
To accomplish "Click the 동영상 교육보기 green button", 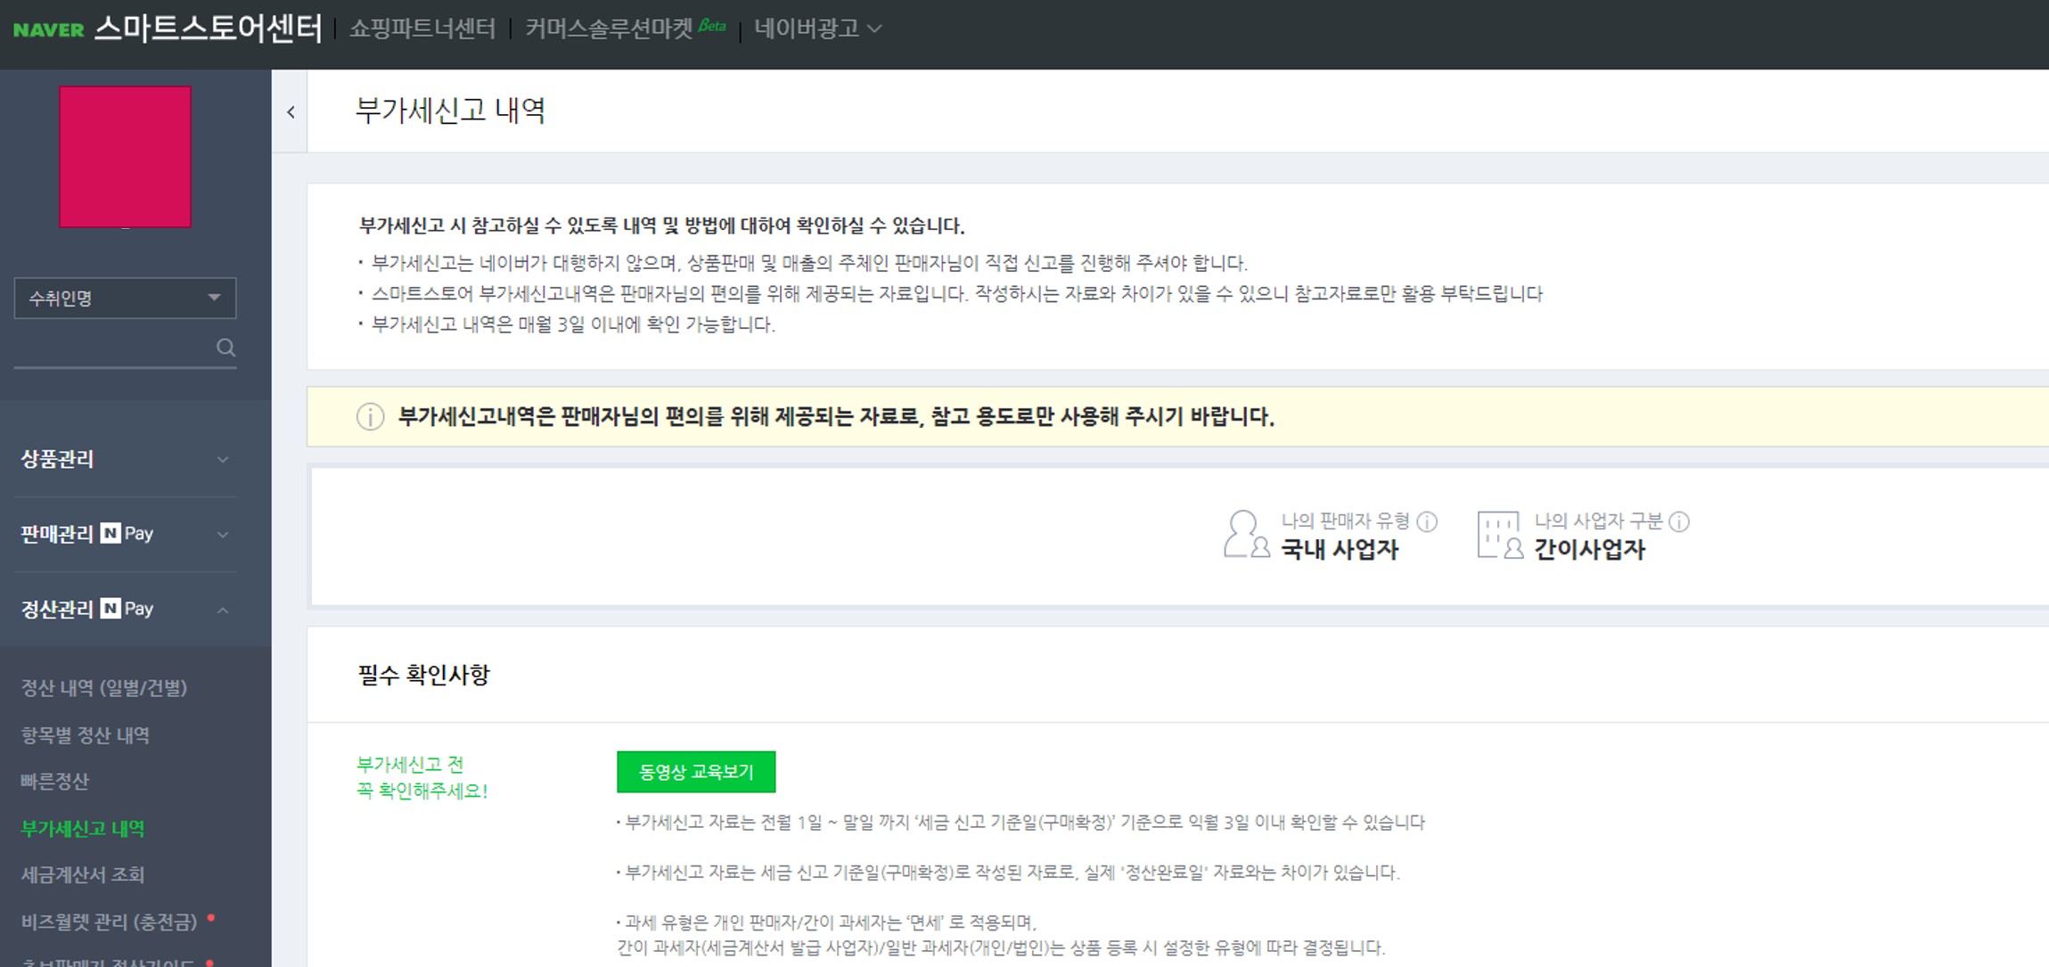I will point(695,772).
